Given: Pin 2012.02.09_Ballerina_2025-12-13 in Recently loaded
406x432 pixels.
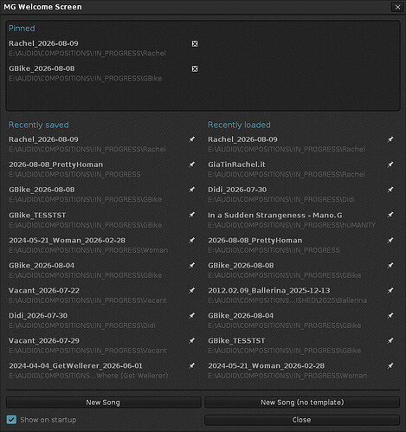Looking at the screenshot, I should [390, 290].
